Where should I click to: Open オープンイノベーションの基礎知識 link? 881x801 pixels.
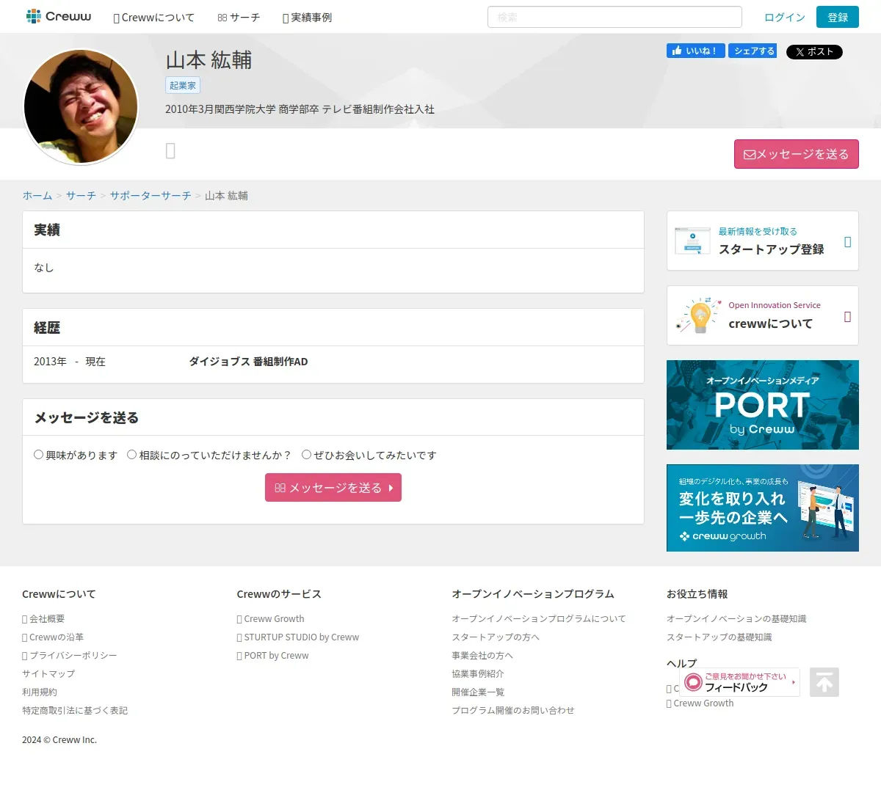(x=736, y=619)
